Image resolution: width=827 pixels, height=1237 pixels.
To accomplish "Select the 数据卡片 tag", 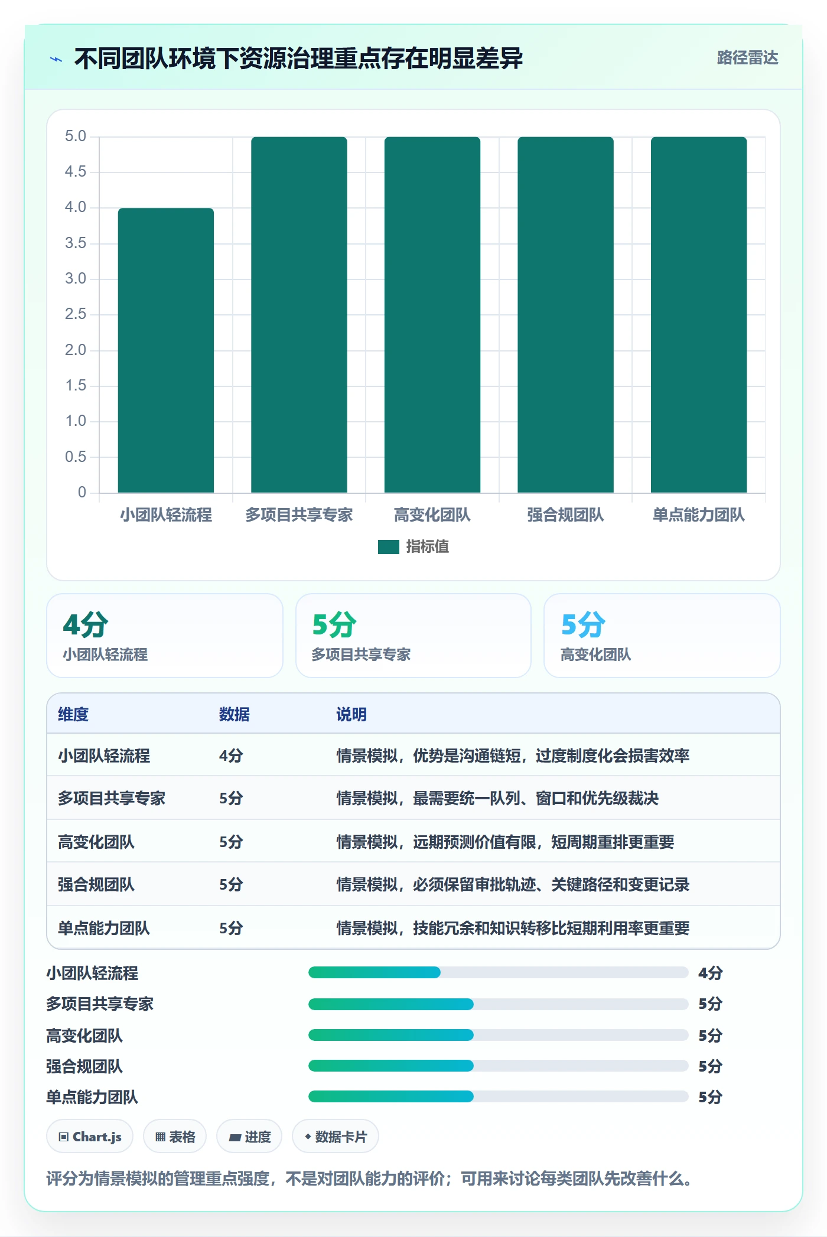I will [336, 1137].
